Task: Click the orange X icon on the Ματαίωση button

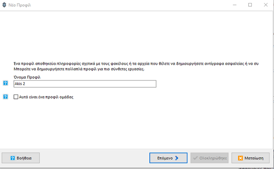Action: 241,158
